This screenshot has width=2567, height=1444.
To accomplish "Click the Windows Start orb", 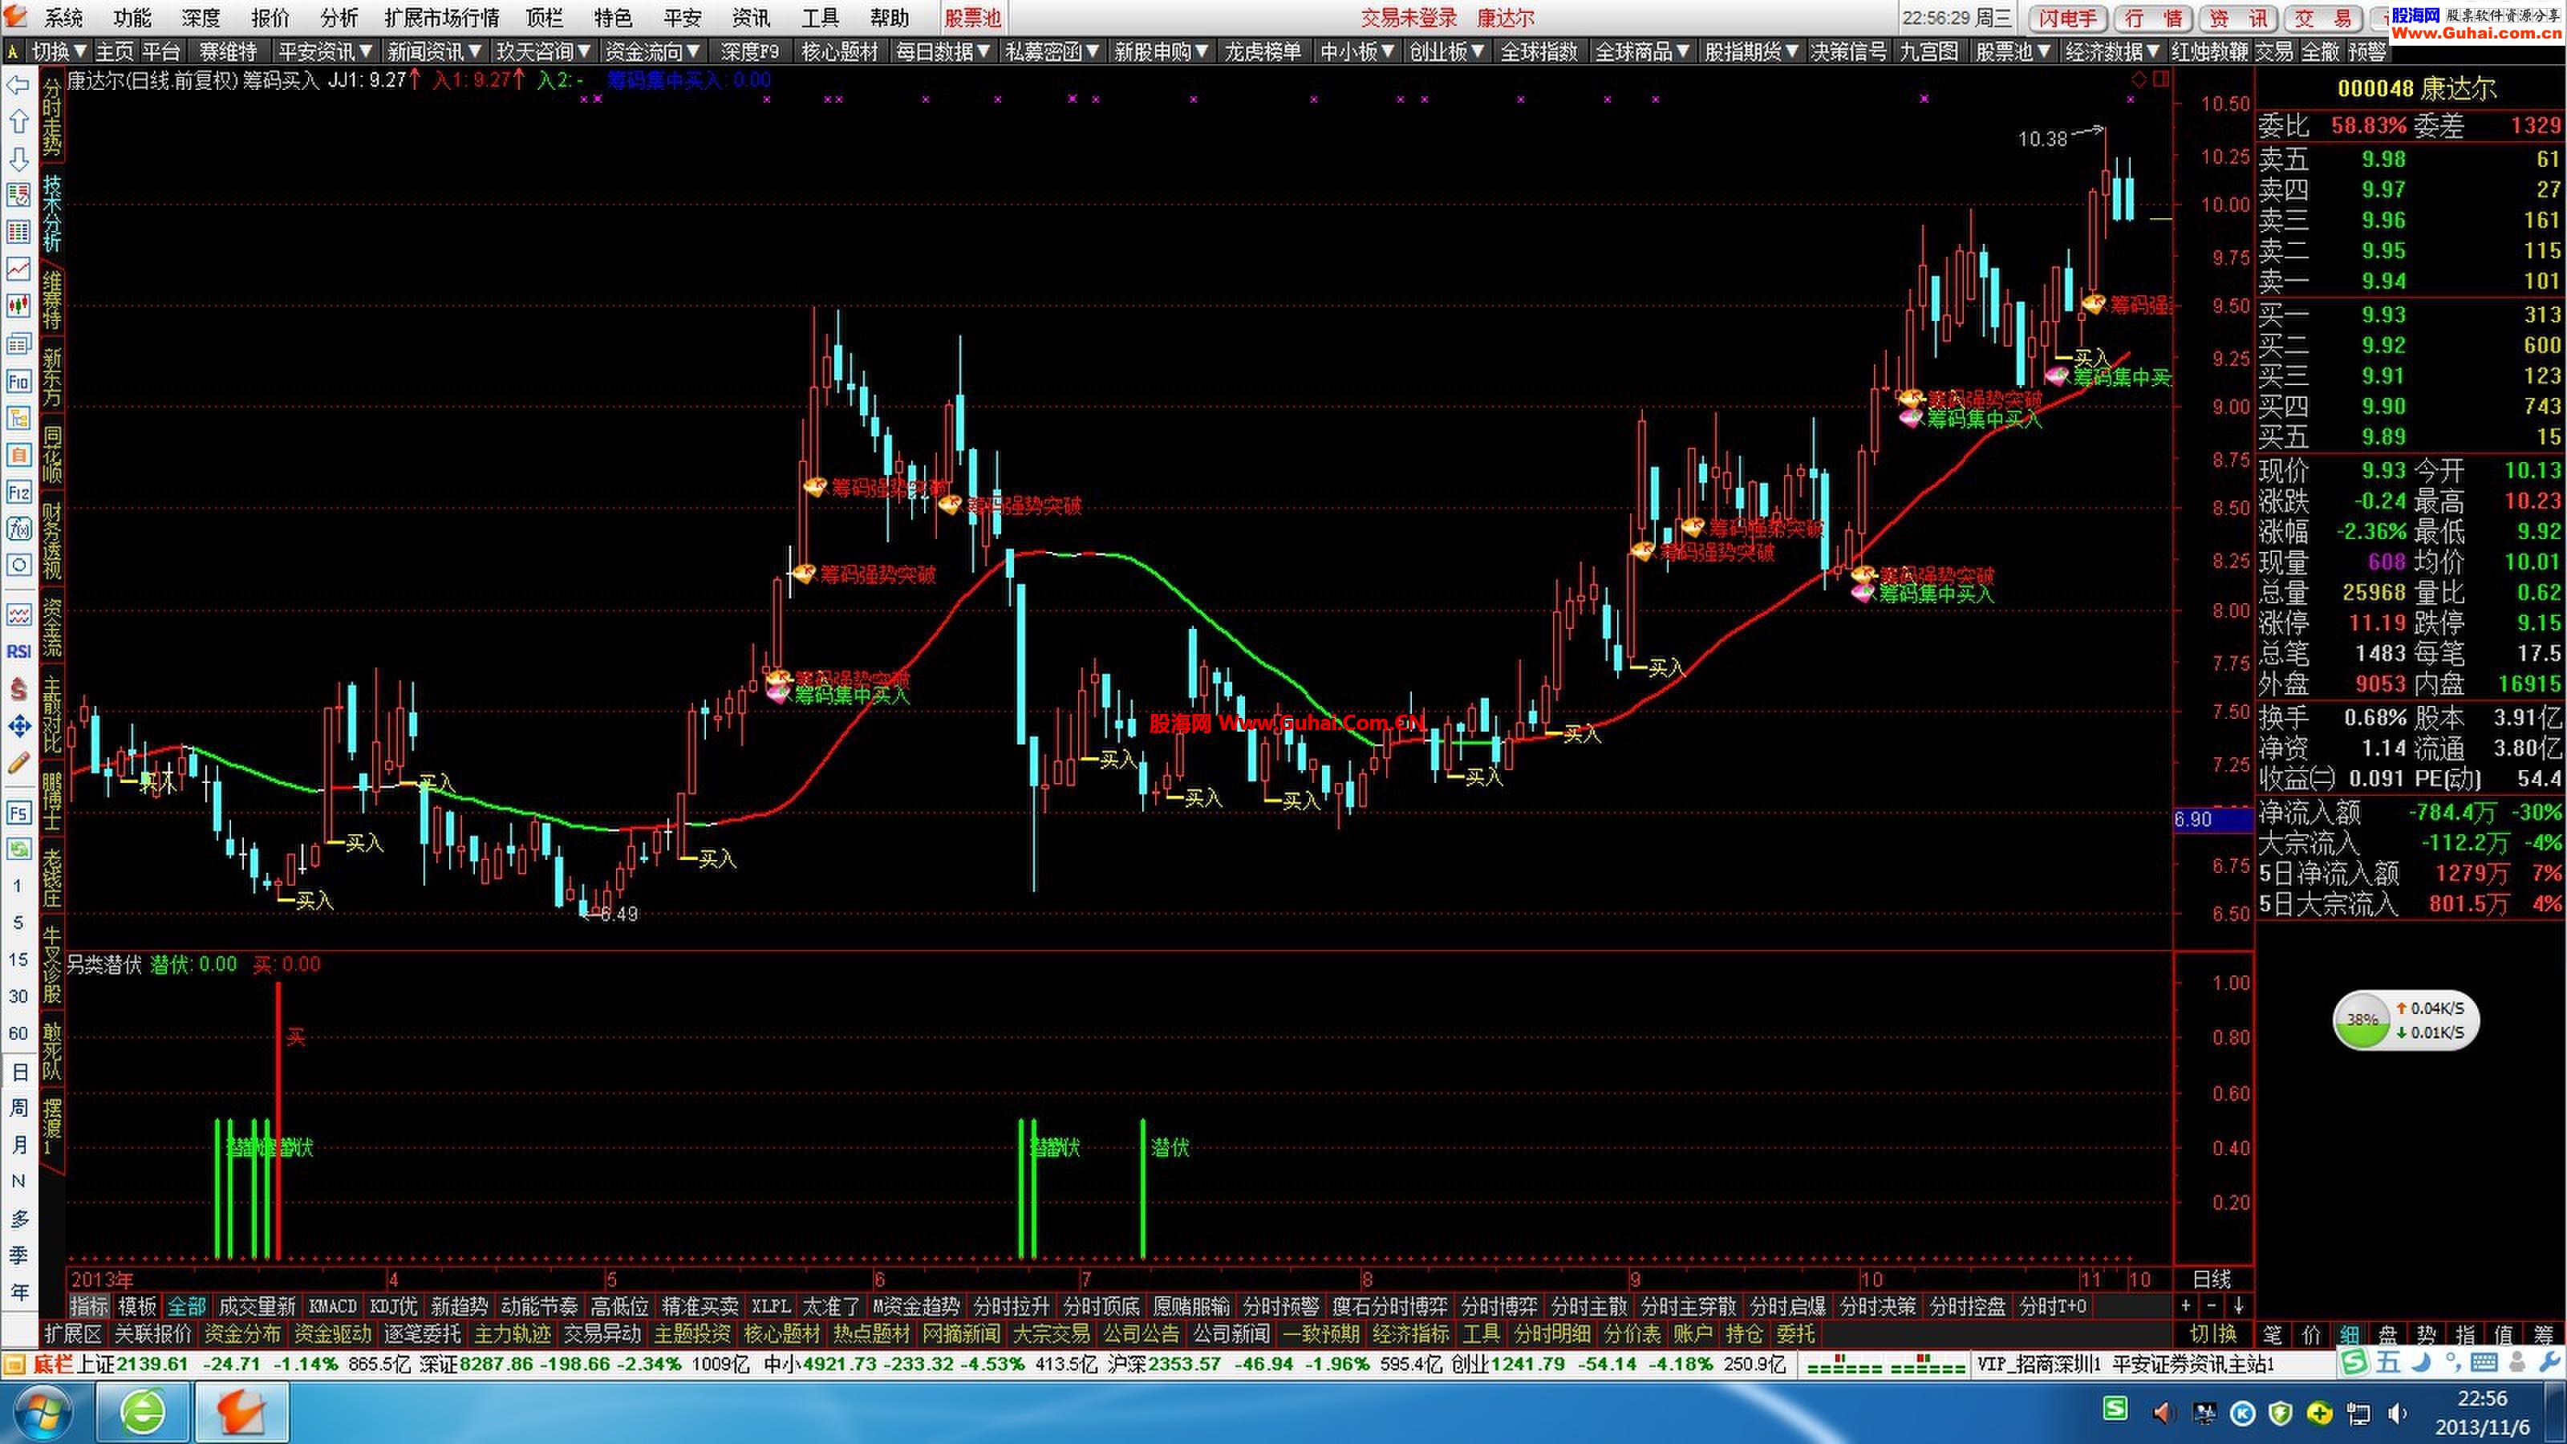I will 42,1412.
